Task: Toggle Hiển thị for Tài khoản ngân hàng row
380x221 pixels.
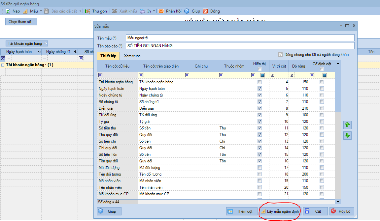Action: [x=259, y=82]
